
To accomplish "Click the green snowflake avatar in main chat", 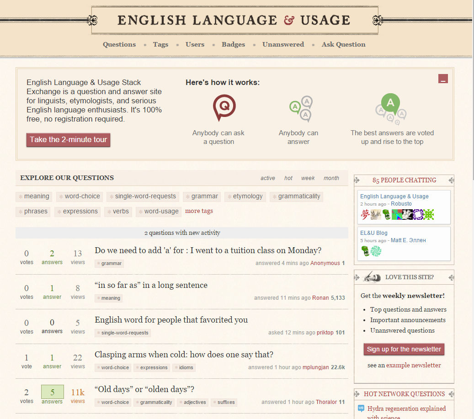I will [x=429, y=215].
